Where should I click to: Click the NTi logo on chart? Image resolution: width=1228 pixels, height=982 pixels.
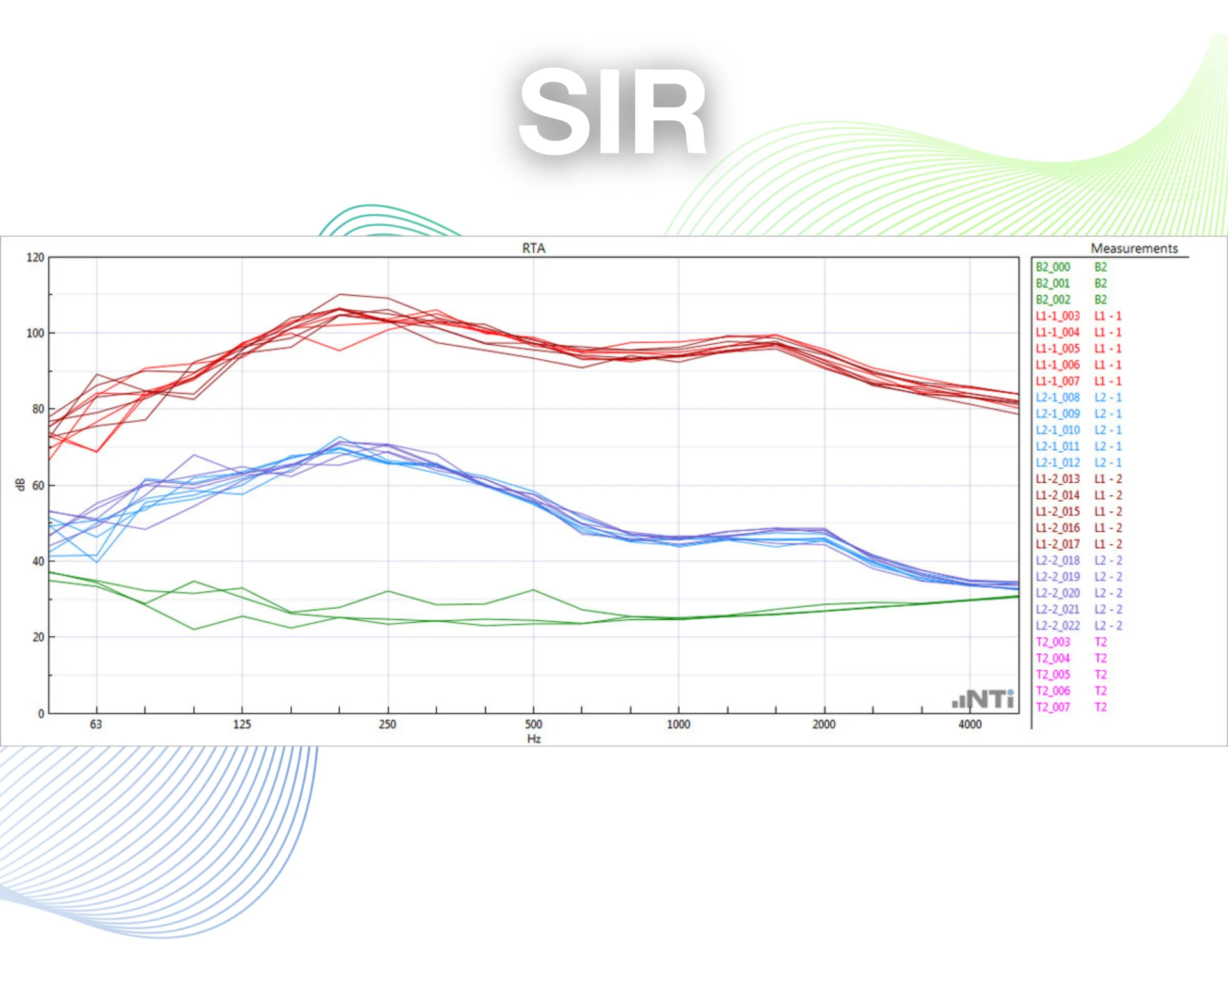pyautogui.click(x=983, y=699)
